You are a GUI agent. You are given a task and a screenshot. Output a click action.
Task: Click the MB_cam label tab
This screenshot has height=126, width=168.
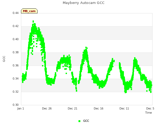pyautogui.click(x=29, y=11)
